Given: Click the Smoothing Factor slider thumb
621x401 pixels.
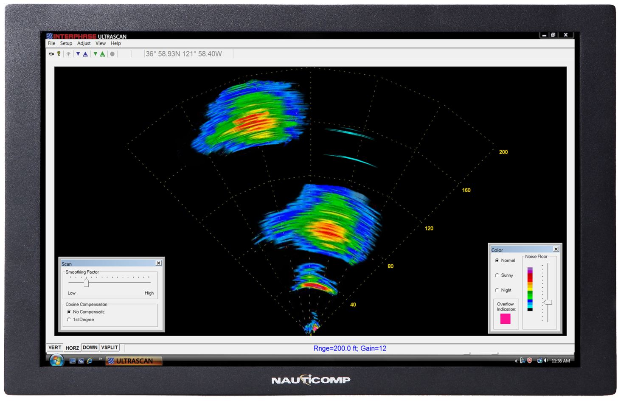Looking at the screenshot, I should pos(86,282).
